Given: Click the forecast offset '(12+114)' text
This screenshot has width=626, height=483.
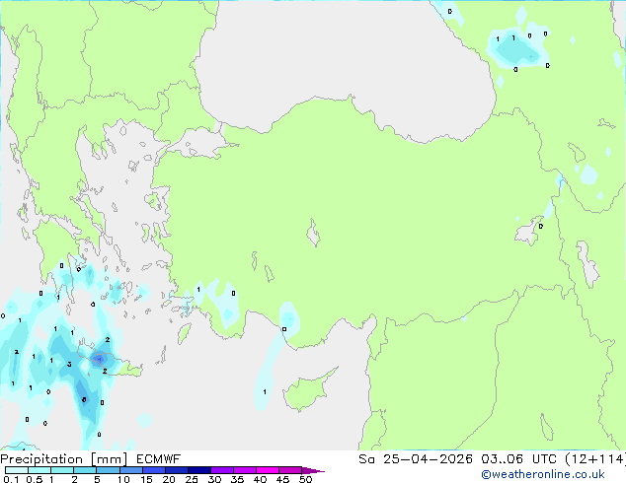Looking at the screenshot, I should [x=594, y=459].
